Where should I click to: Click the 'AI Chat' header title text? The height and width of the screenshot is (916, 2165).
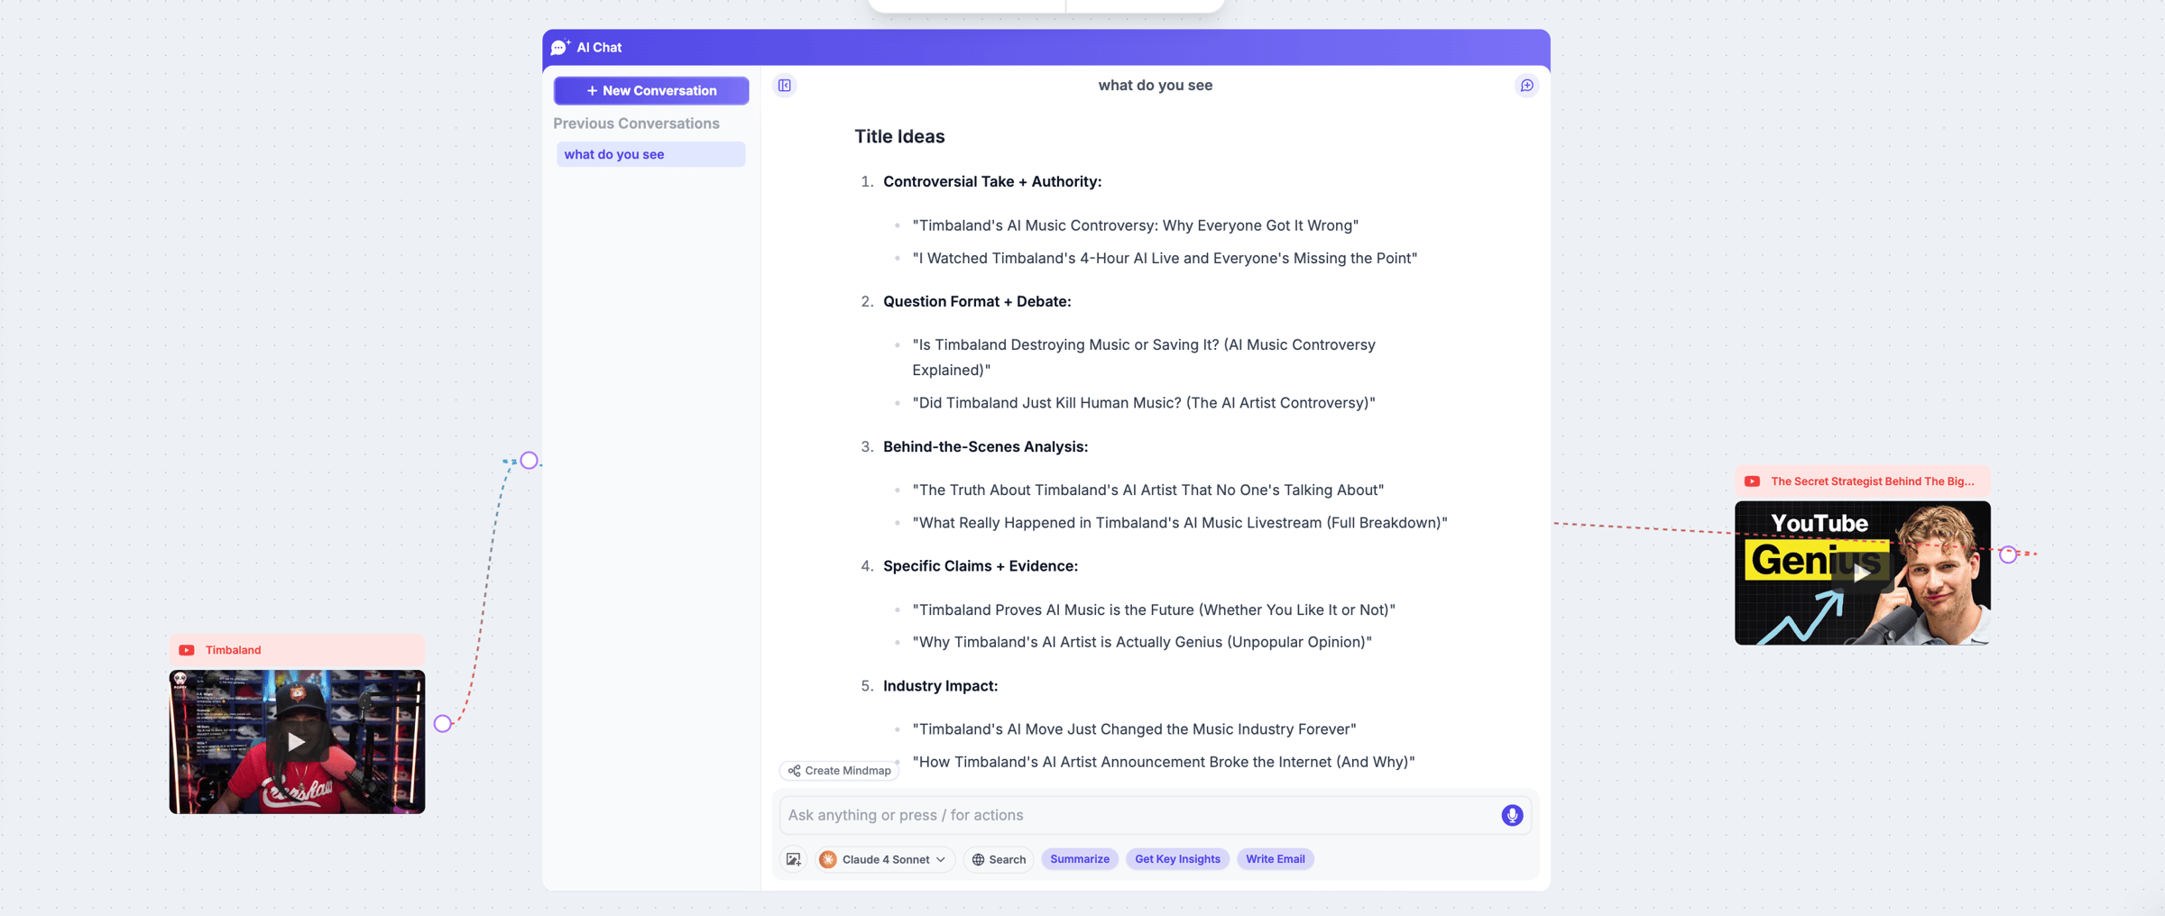pos(599,47)
